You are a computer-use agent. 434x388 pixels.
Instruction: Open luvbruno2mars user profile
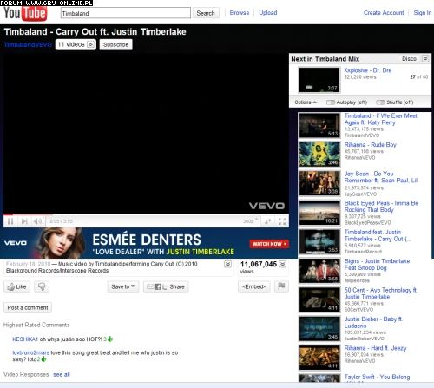(31, 352)
